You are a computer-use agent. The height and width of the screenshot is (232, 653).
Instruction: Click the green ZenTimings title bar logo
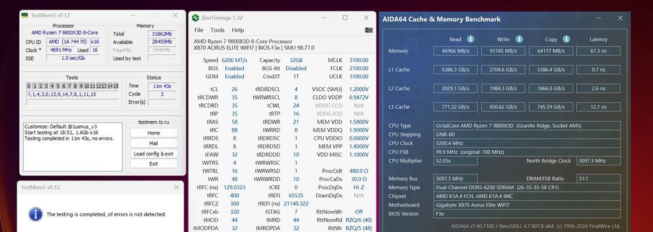pos(196,18)
